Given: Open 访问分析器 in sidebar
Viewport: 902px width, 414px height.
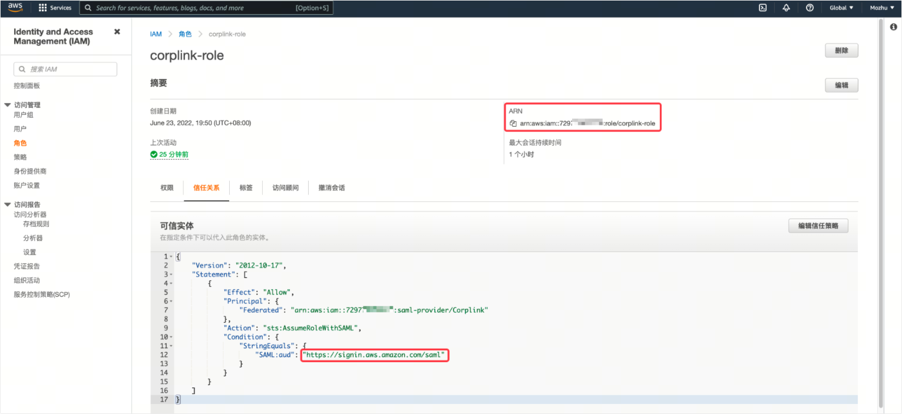Looking at the screenshot, I should pos(30,215).
